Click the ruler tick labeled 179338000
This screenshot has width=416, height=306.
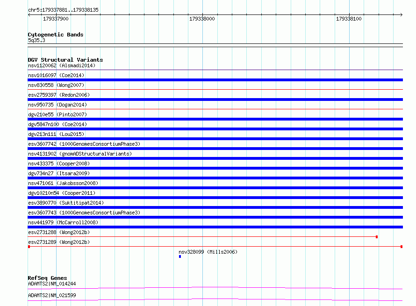(x=202, y=19)
